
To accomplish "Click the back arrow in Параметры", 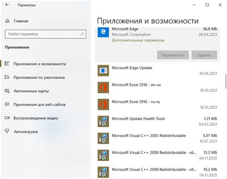I will (7, 5).
